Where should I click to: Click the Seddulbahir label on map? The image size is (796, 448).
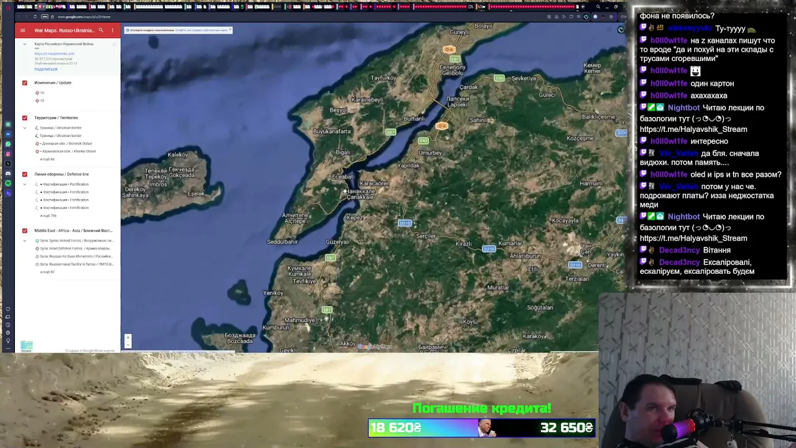pos(282,241)
